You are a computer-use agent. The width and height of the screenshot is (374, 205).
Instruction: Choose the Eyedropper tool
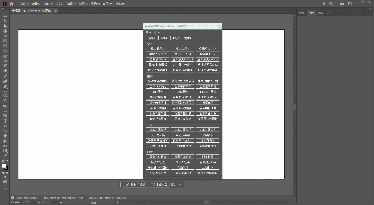(x=5, y=156)
